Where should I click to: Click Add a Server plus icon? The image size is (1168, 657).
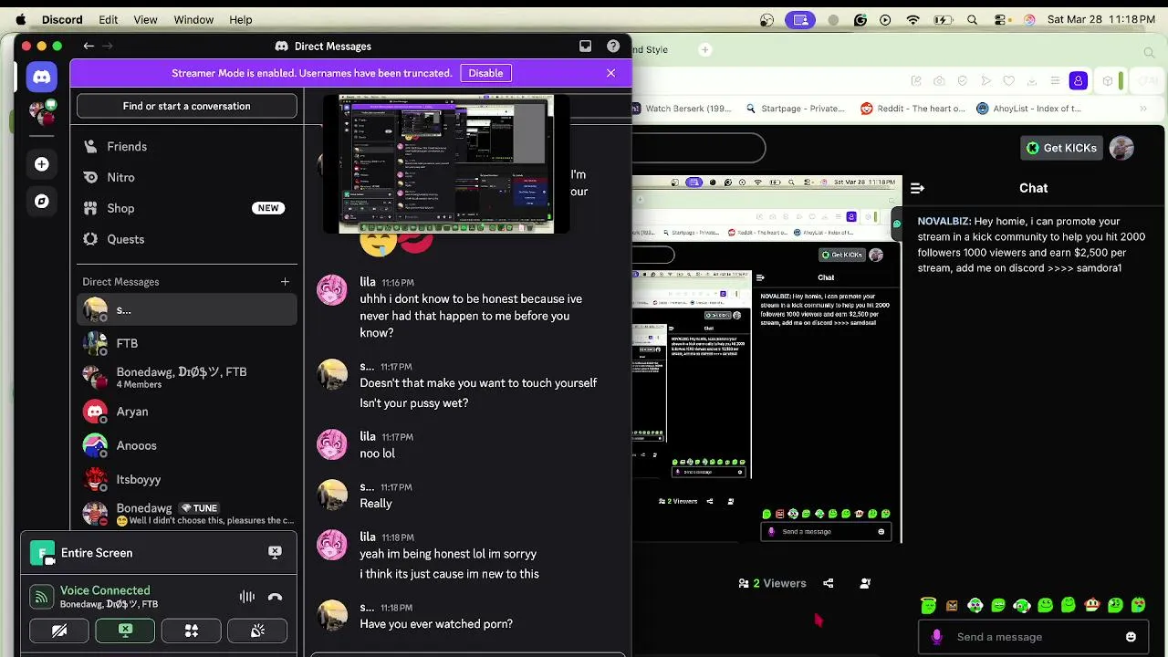pos(41,164)
